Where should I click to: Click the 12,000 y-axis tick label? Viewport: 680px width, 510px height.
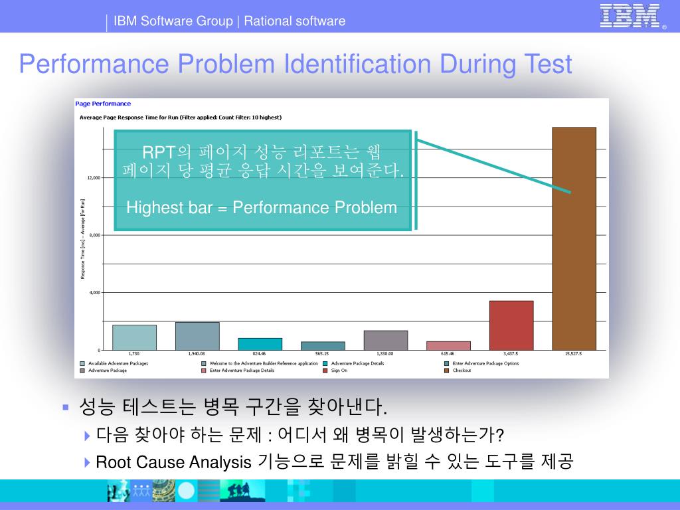tap(94, 178)
